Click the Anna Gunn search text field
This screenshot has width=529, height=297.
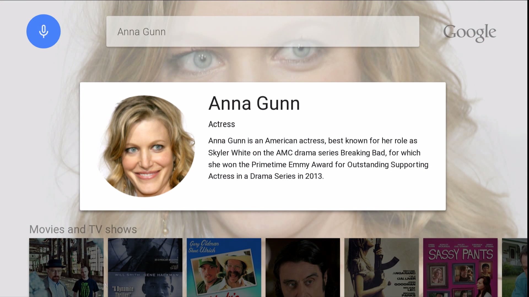(x=263, y=31)
